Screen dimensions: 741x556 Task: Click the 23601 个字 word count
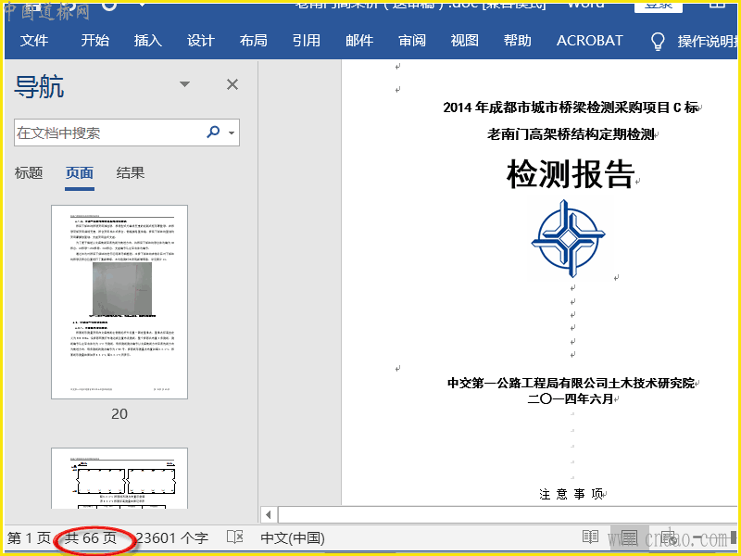point(172,537)
